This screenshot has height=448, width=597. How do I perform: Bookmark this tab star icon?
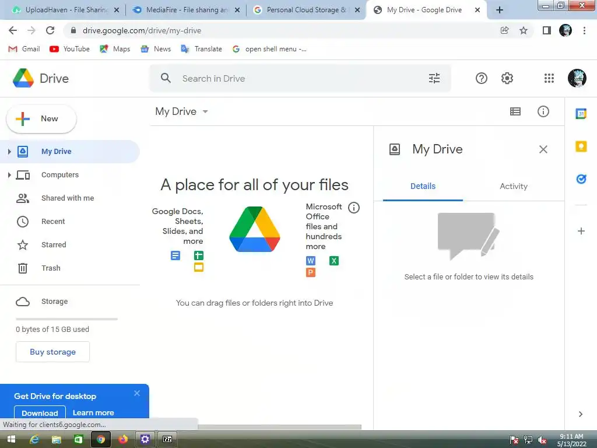[524, 30]
